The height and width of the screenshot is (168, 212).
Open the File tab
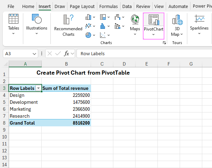pyautogui.click(x=11, y=6)
